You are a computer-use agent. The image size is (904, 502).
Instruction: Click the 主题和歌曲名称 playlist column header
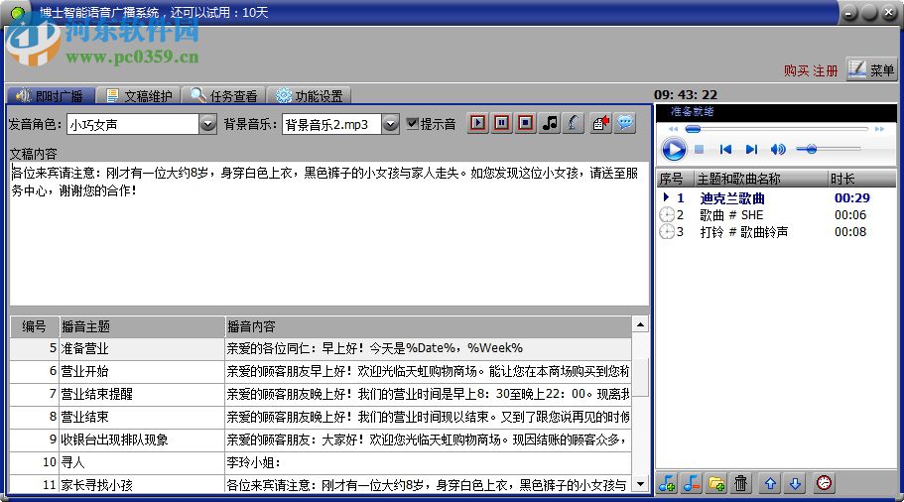[760, 179]
